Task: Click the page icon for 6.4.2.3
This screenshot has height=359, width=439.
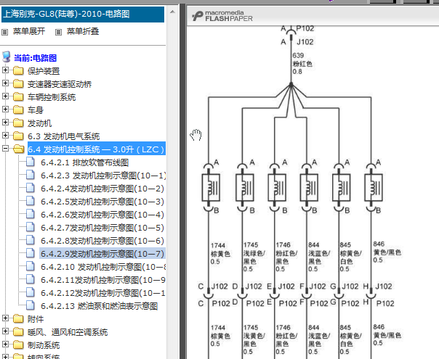Action: click(31, 176)
